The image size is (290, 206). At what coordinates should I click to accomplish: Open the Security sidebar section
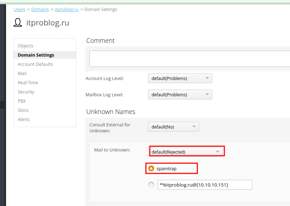(26, 92)
